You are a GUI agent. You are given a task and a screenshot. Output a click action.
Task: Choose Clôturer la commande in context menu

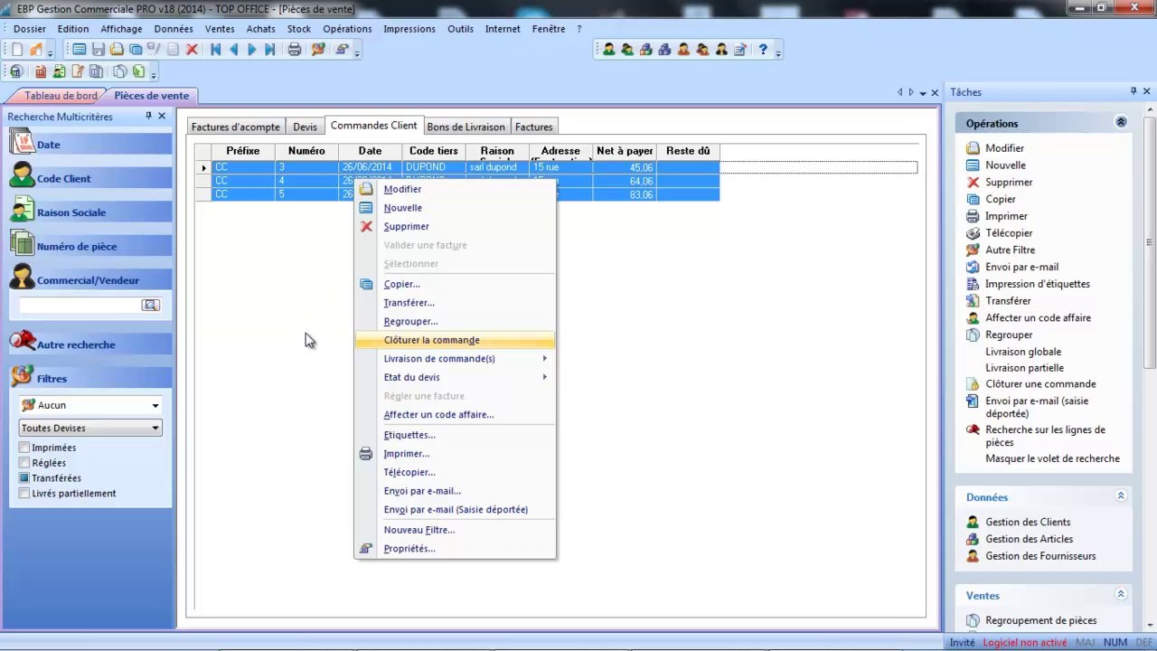click(456, 340)
